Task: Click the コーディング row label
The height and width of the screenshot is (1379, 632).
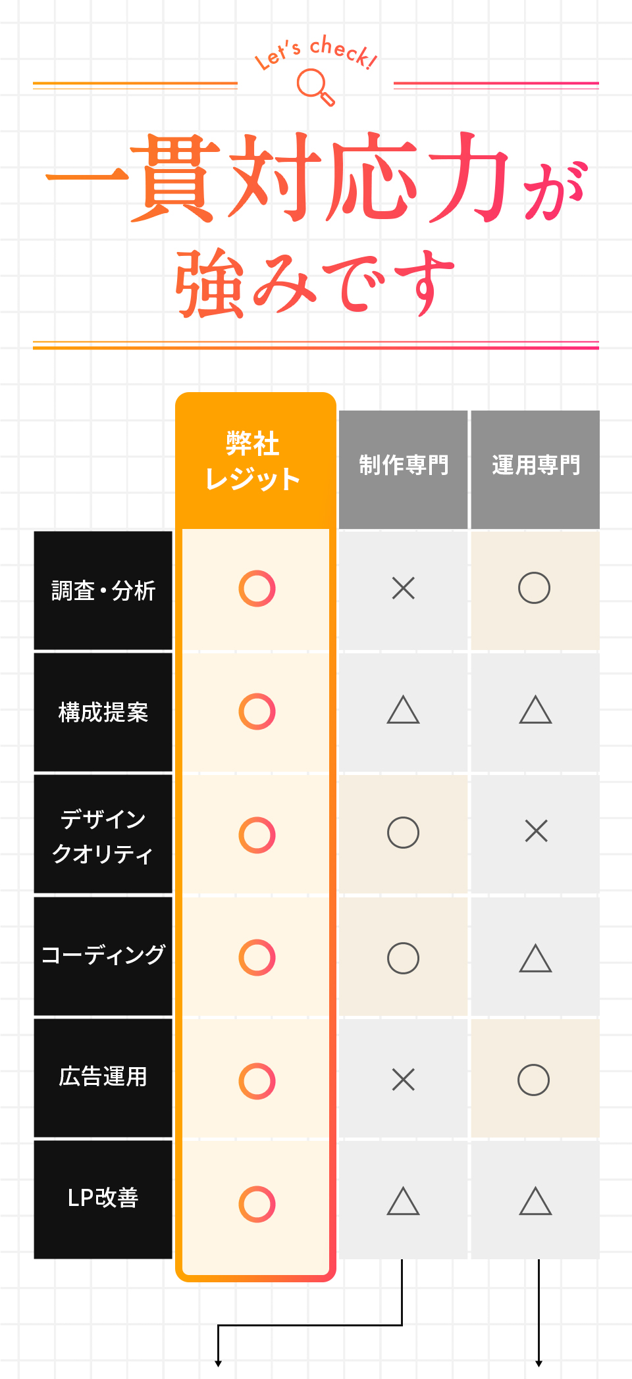Action: point(103,956)
